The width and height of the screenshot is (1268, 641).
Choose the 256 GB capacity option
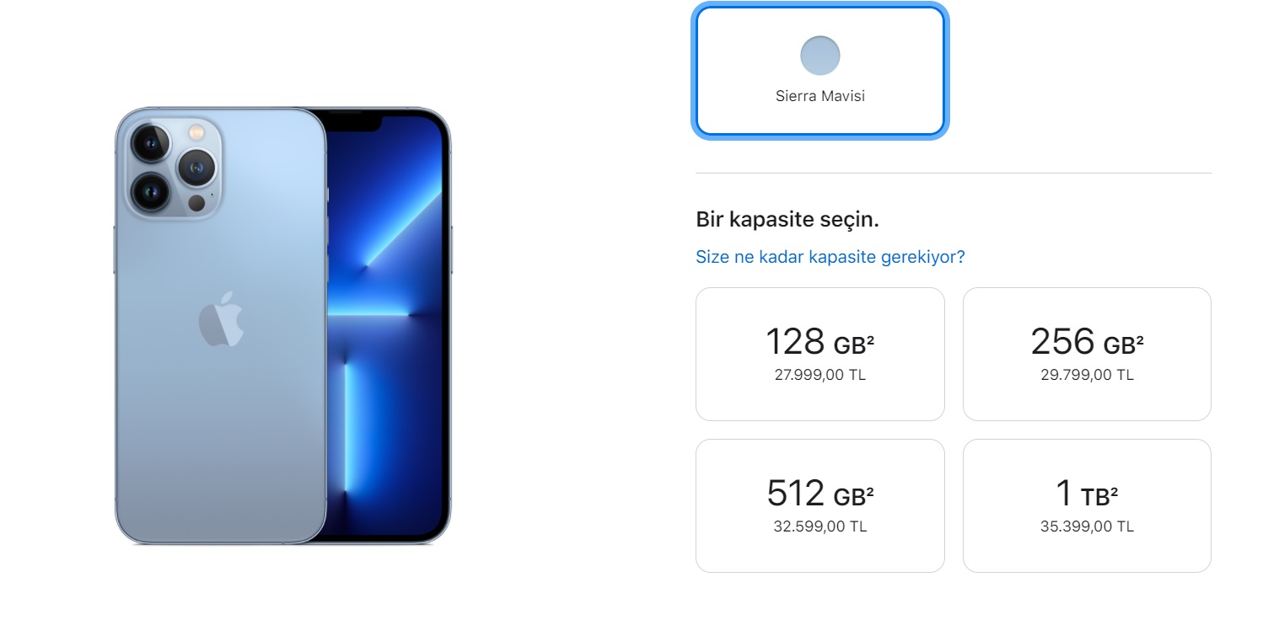coord(1087,354)
